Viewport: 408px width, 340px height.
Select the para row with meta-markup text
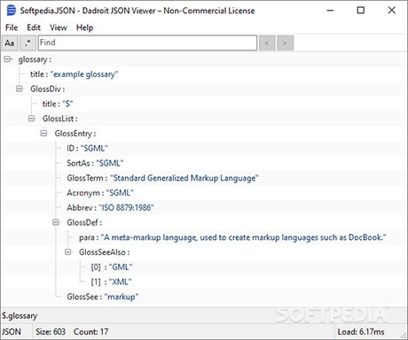(x=204, y=237)
